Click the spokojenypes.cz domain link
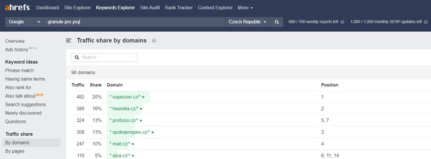Screen dimensions: 431x159 [x=130, y=132]
